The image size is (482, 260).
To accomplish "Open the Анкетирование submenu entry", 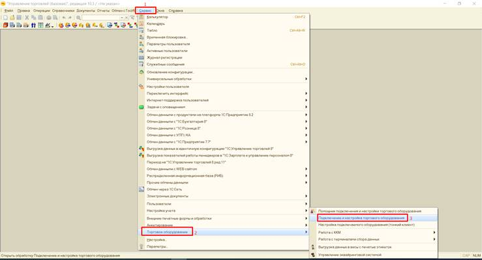I will [224, 225].
